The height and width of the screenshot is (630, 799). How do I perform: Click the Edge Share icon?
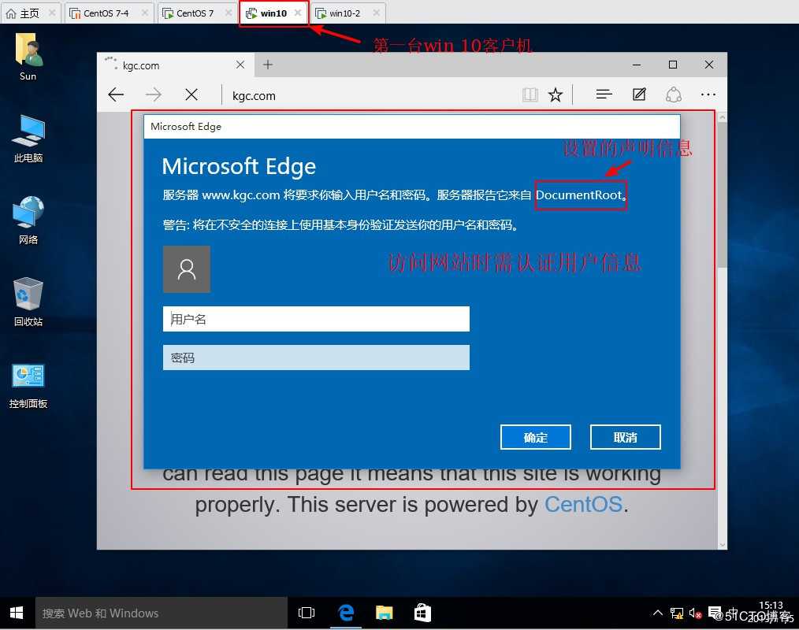point(674,94)
